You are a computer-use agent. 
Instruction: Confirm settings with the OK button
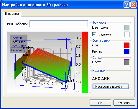click(100, 103)
